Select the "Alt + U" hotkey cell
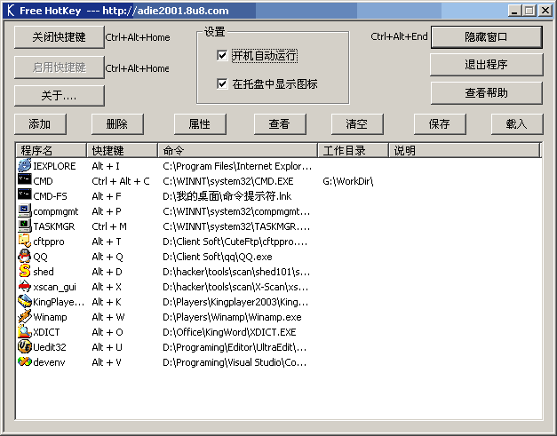557x436 pixels. click(107, 347)
